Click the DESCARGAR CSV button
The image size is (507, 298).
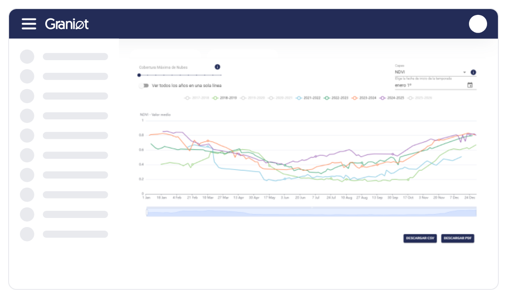coord(420,238)
